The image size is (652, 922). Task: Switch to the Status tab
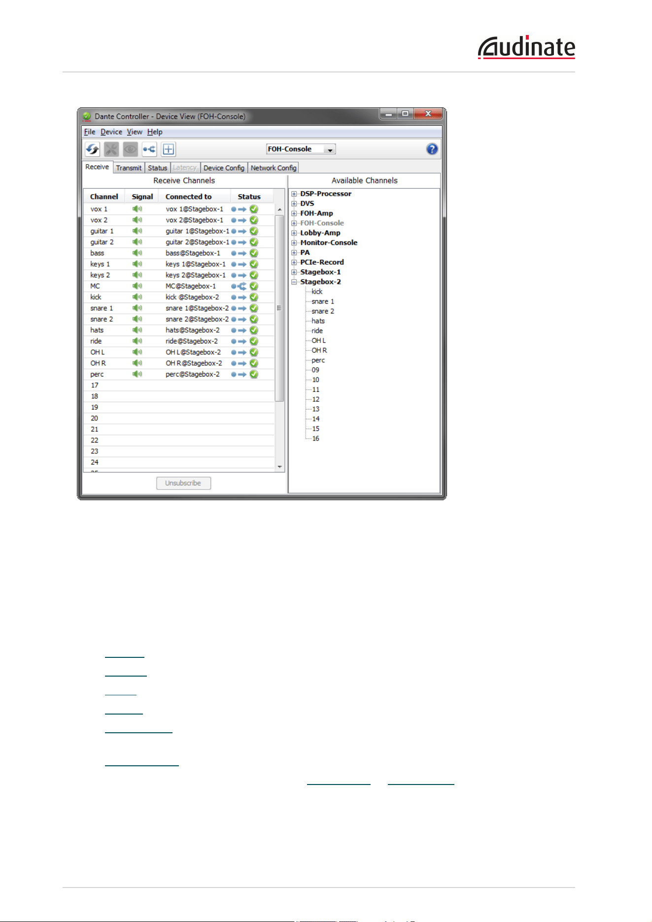(x=158, y=168)
